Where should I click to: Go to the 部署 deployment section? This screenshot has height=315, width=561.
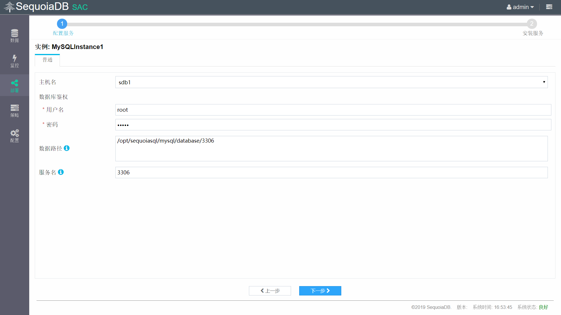coord(15,86)
